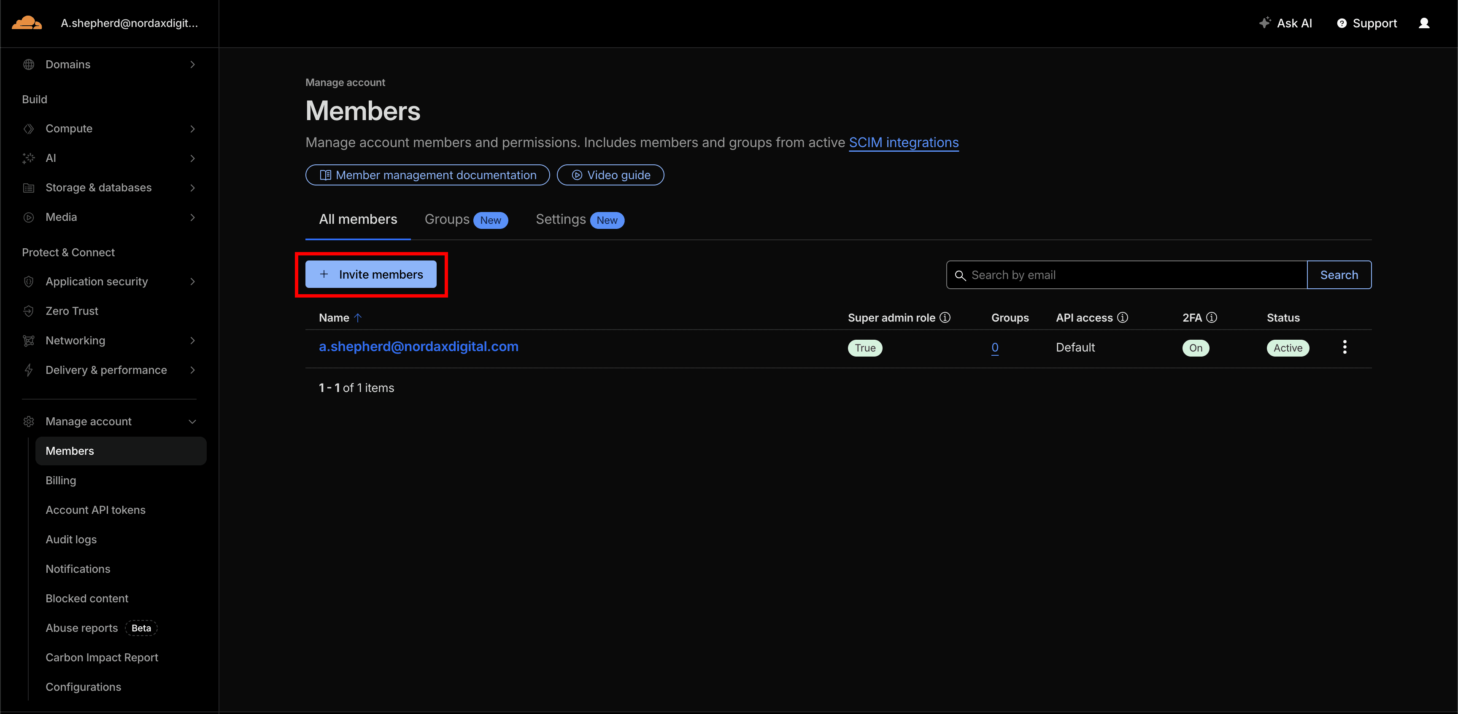
Task: Expand the Storage & databases section
Action: (x=193, y=188)
